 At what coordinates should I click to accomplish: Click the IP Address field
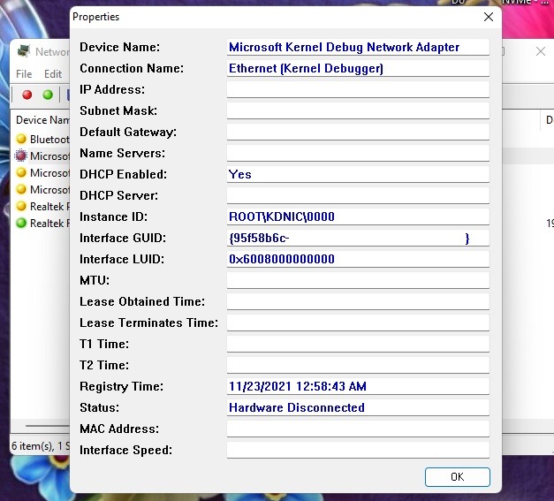pos(358,90)
